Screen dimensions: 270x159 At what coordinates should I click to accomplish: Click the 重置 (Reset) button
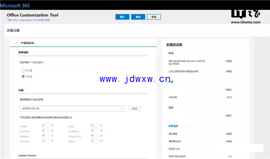[154, 17]
